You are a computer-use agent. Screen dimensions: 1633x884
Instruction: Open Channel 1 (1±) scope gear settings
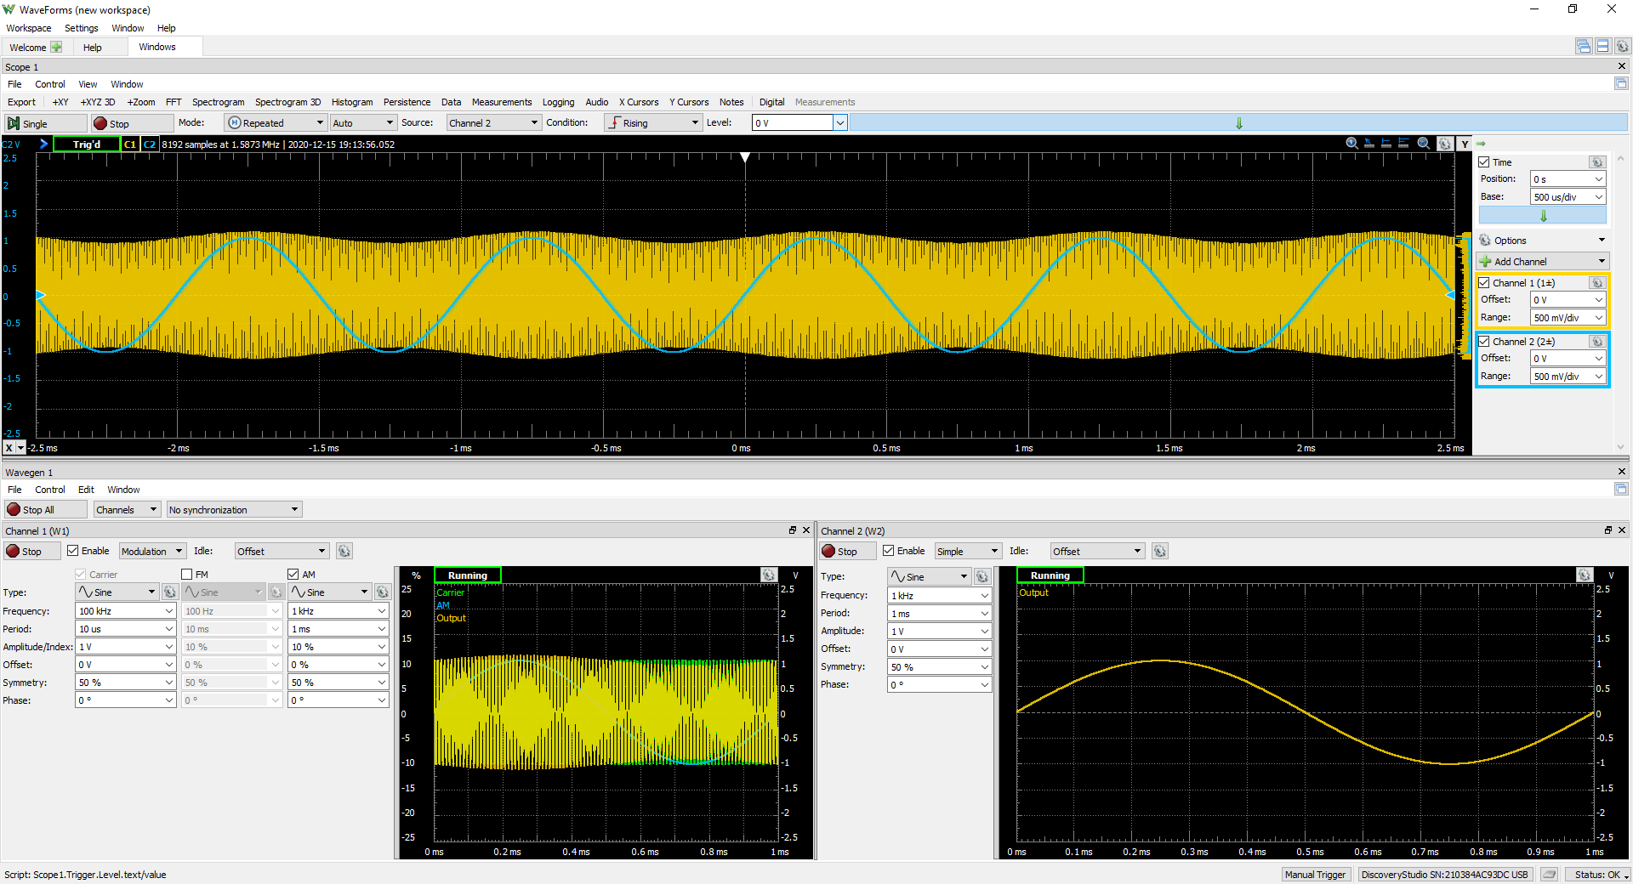(1596, 283)
